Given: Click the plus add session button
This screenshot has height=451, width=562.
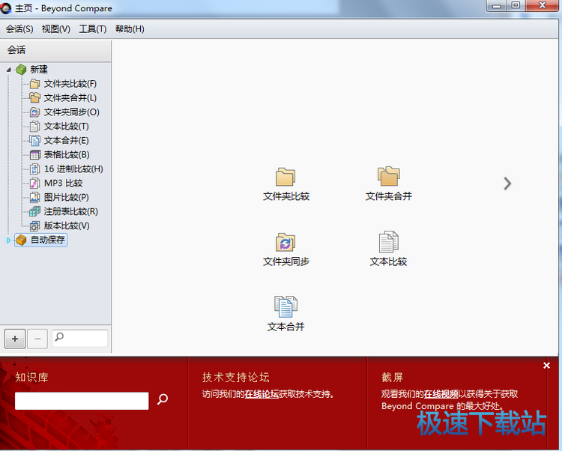Looking at the screenshot, I should click(x=15, y=339).
